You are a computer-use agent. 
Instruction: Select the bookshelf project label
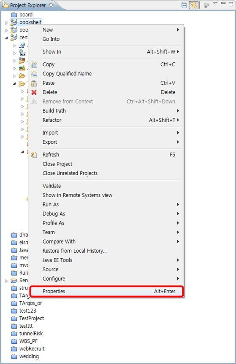(30, 22)
